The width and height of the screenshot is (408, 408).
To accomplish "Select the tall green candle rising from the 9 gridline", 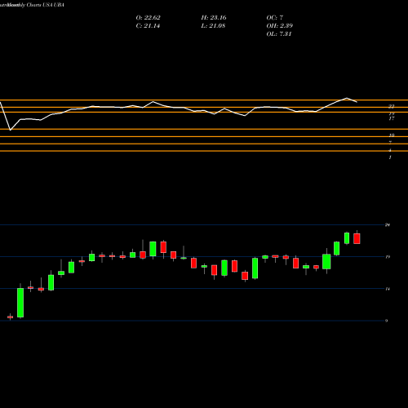I will (x=20, y=303).
